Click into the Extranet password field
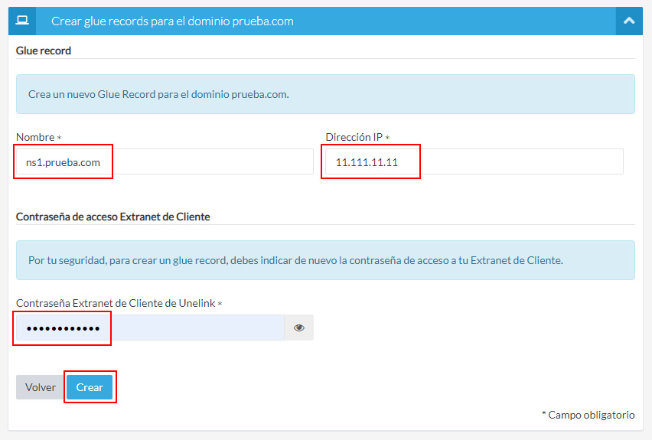This screenshot has height=440, width=652. [150, 328]
